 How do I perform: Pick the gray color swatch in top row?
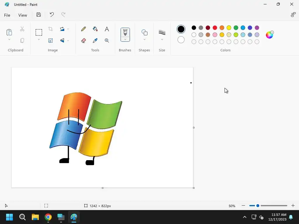pos(201,28)
